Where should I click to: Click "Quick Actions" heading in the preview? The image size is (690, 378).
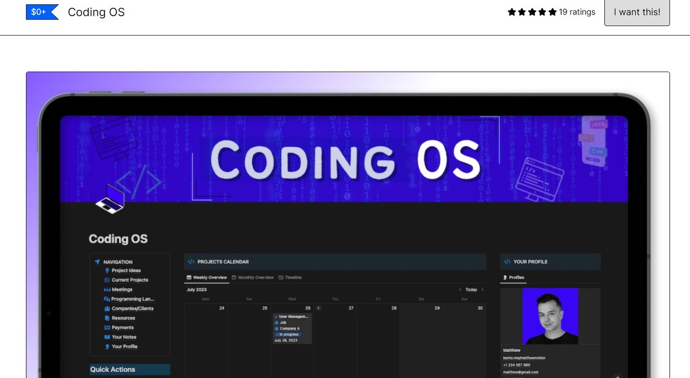coord(113,369)
